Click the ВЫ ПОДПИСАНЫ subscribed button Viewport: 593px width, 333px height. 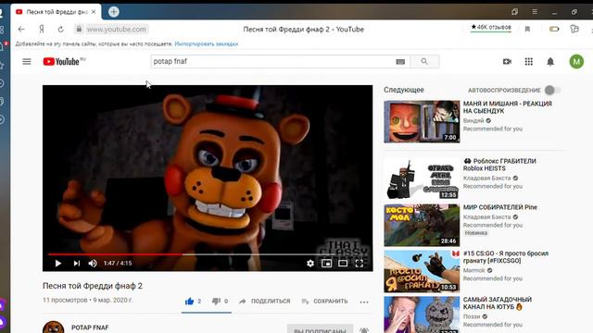click(x=320, y=329)
